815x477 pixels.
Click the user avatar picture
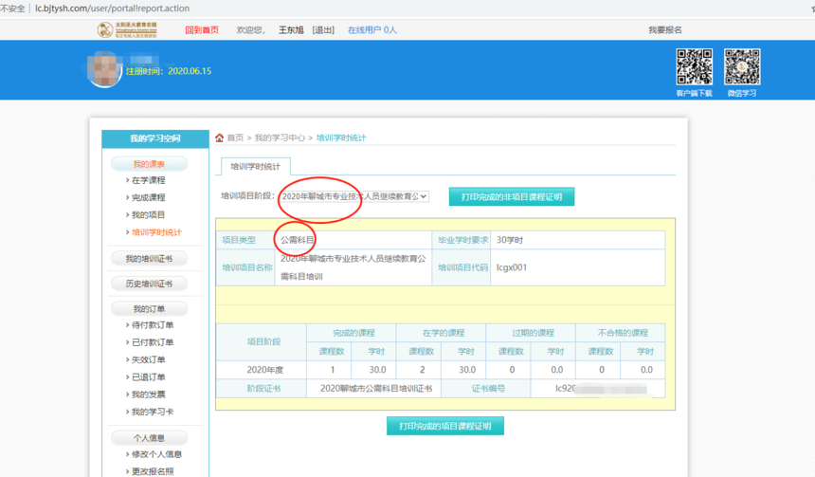pos(105,69)
